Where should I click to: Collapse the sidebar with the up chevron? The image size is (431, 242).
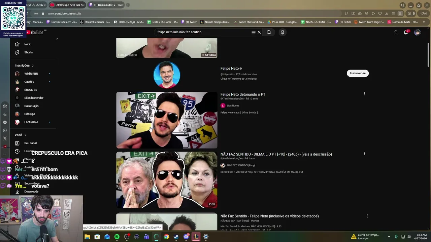[57, 39]
